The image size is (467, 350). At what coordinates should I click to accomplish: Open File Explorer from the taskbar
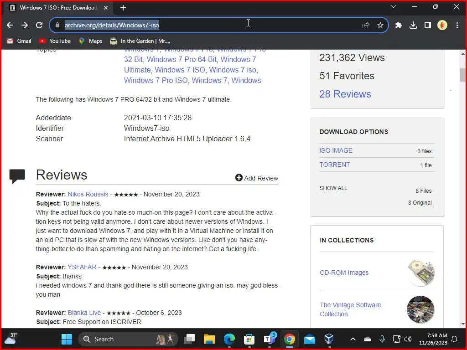click(x=209, y=339)
